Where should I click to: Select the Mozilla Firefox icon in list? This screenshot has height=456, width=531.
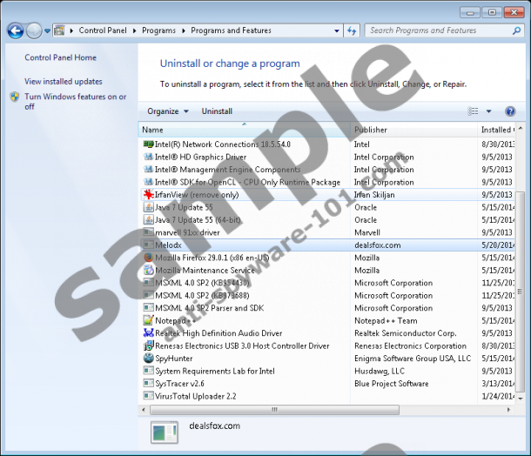148,258
